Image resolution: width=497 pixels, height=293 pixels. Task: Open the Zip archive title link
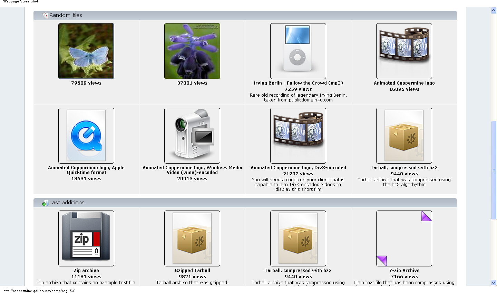point(86,270)
